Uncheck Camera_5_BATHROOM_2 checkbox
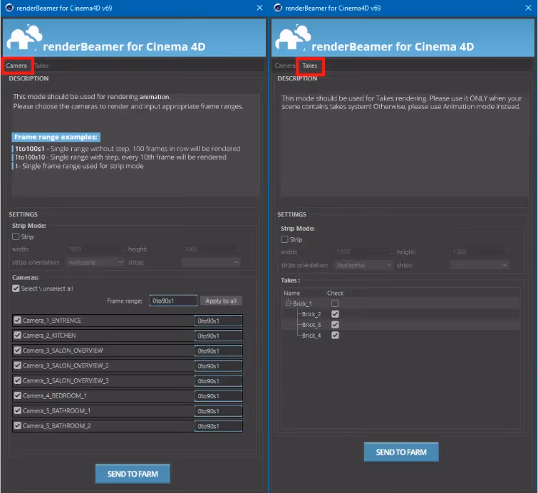 click(18, 426)
